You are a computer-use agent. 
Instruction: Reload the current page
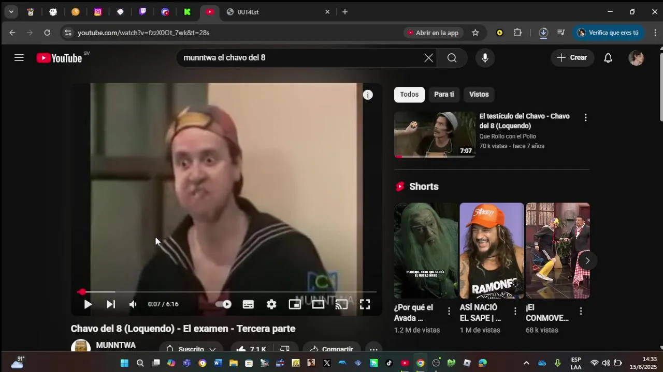click(47, 33)
